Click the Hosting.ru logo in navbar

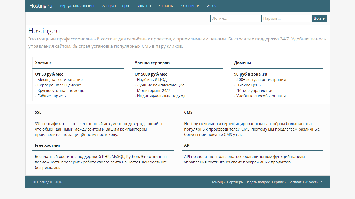[41, 6]
